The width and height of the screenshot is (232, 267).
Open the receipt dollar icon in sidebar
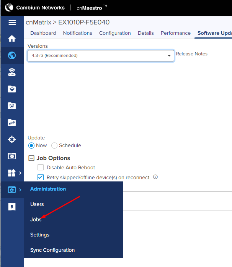click(12, 207)
